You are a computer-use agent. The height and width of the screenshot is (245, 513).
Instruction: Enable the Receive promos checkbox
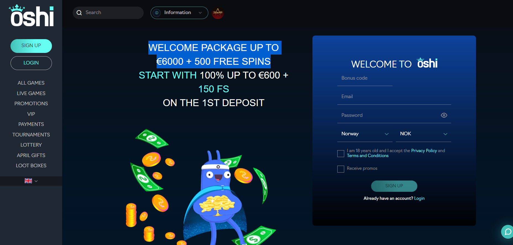(341, 169)
